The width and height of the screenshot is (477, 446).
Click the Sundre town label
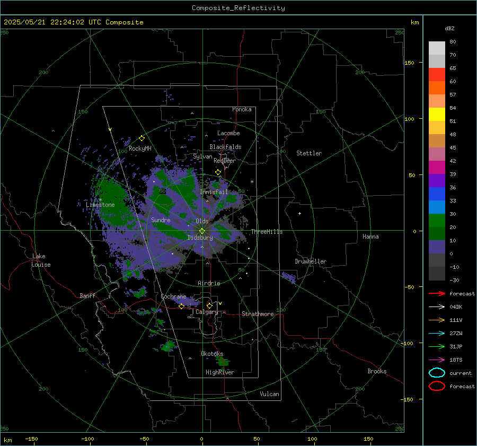[161, 220]
